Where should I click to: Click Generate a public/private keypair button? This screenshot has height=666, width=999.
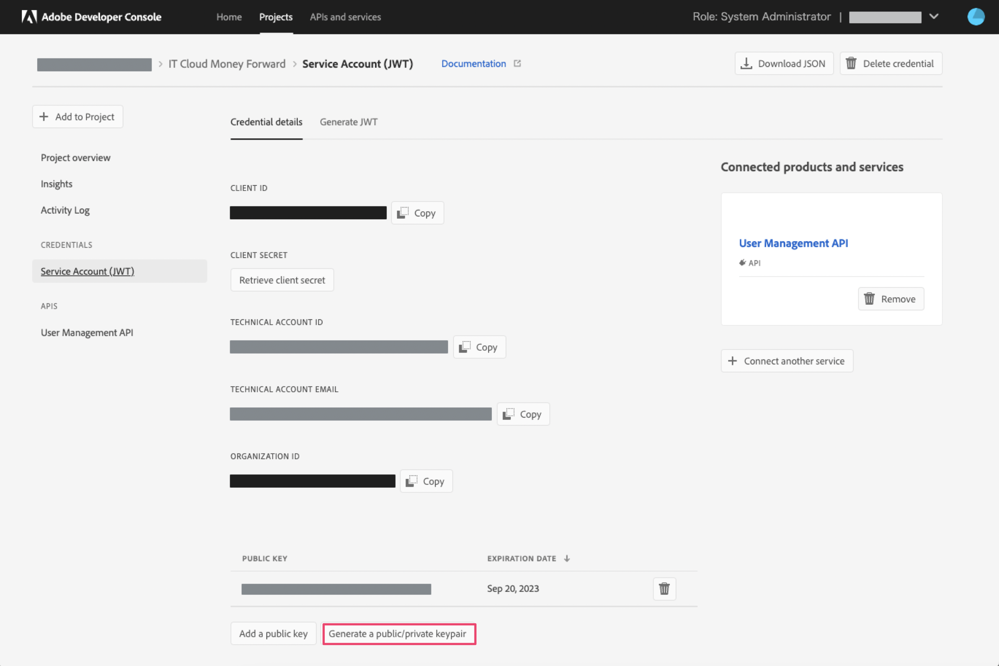pyautogui.click(x=399, y=634)
